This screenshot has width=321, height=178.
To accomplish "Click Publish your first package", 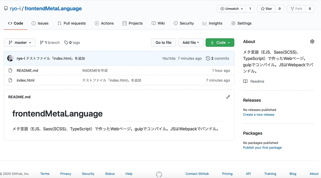I will (262, 148).
